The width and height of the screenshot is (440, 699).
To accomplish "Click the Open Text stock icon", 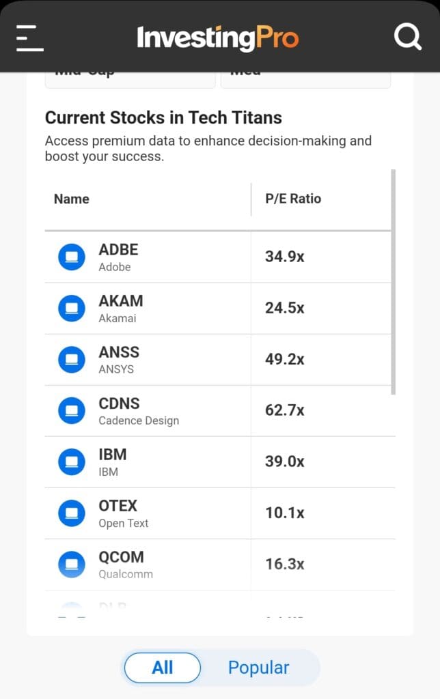I will [x=72, y=513].
